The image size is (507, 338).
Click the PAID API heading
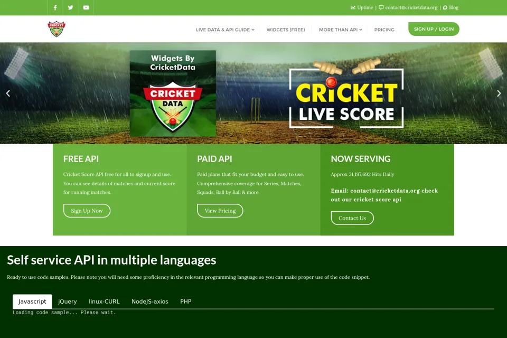click(x=215, y=159)
